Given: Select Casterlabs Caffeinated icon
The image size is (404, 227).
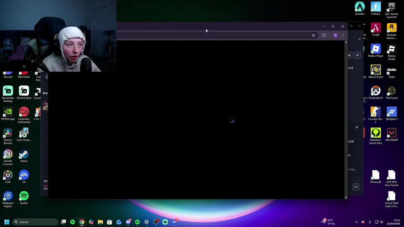Looking at the screenshot, I should click(x=24, y=115).
